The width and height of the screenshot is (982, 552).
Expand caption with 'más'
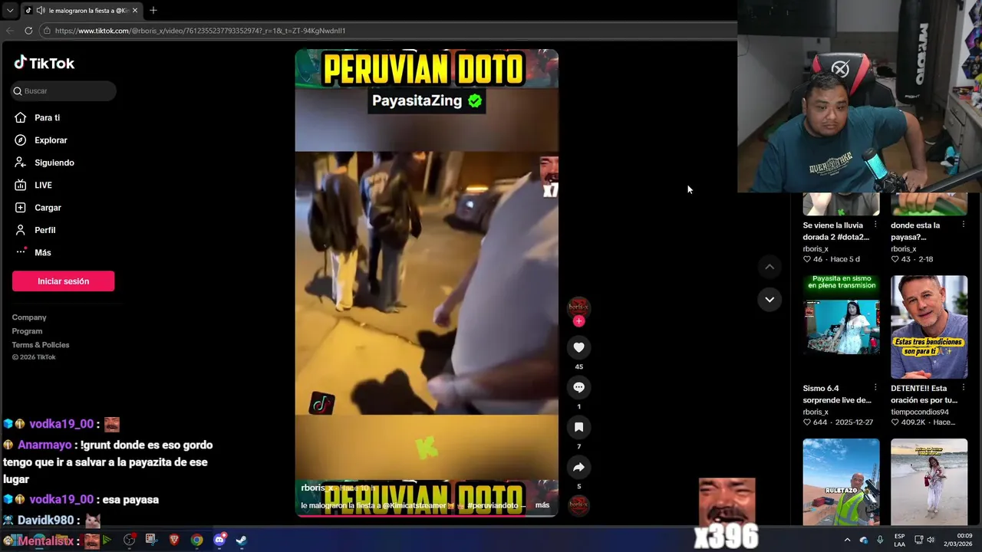tap(542, 505)
